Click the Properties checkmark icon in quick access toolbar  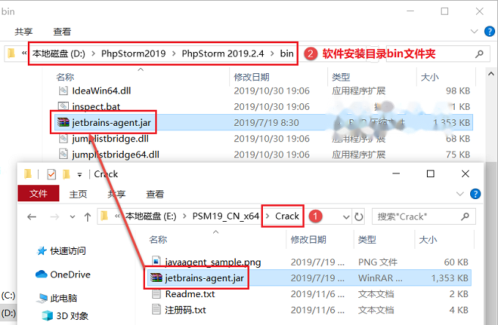point(51,174)
